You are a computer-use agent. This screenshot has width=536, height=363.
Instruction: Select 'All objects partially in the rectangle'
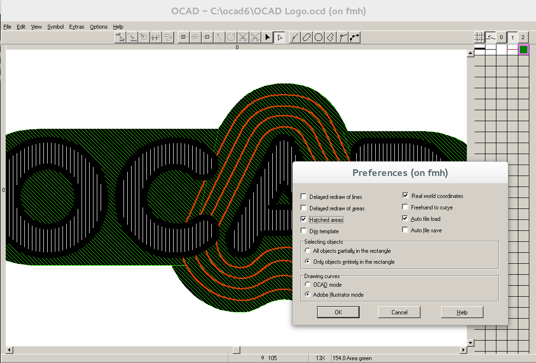click(308, 250)
